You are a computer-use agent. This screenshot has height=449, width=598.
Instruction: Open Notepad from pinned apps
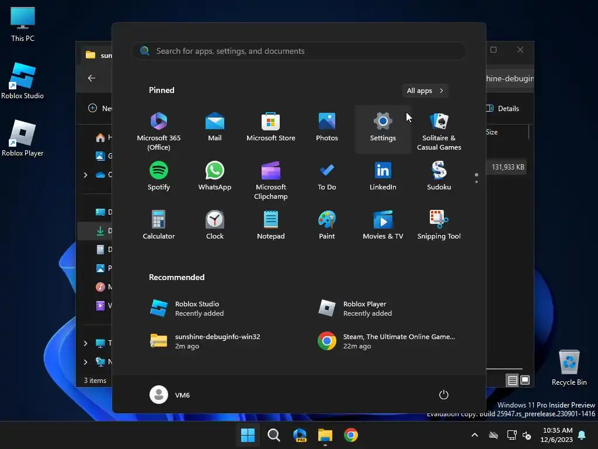pos(271,224)
